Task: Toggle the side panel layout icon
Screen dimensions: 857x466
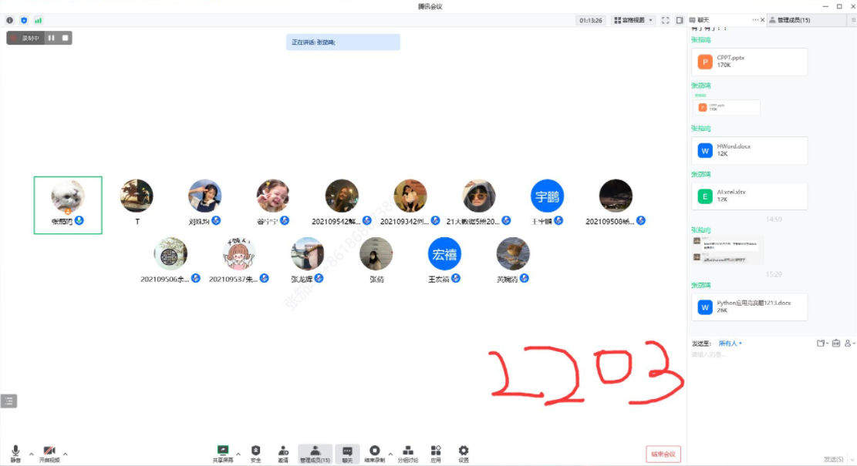Action: 680,20
